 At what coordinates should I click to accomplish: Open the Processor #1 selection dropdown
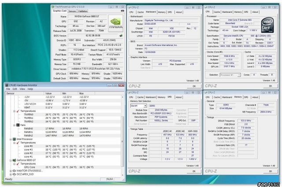(x=239, y=75)
